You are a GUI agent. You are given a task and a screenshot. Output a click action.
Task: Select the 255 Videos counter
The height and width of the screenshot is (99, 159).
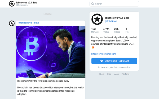coord(117,30)
